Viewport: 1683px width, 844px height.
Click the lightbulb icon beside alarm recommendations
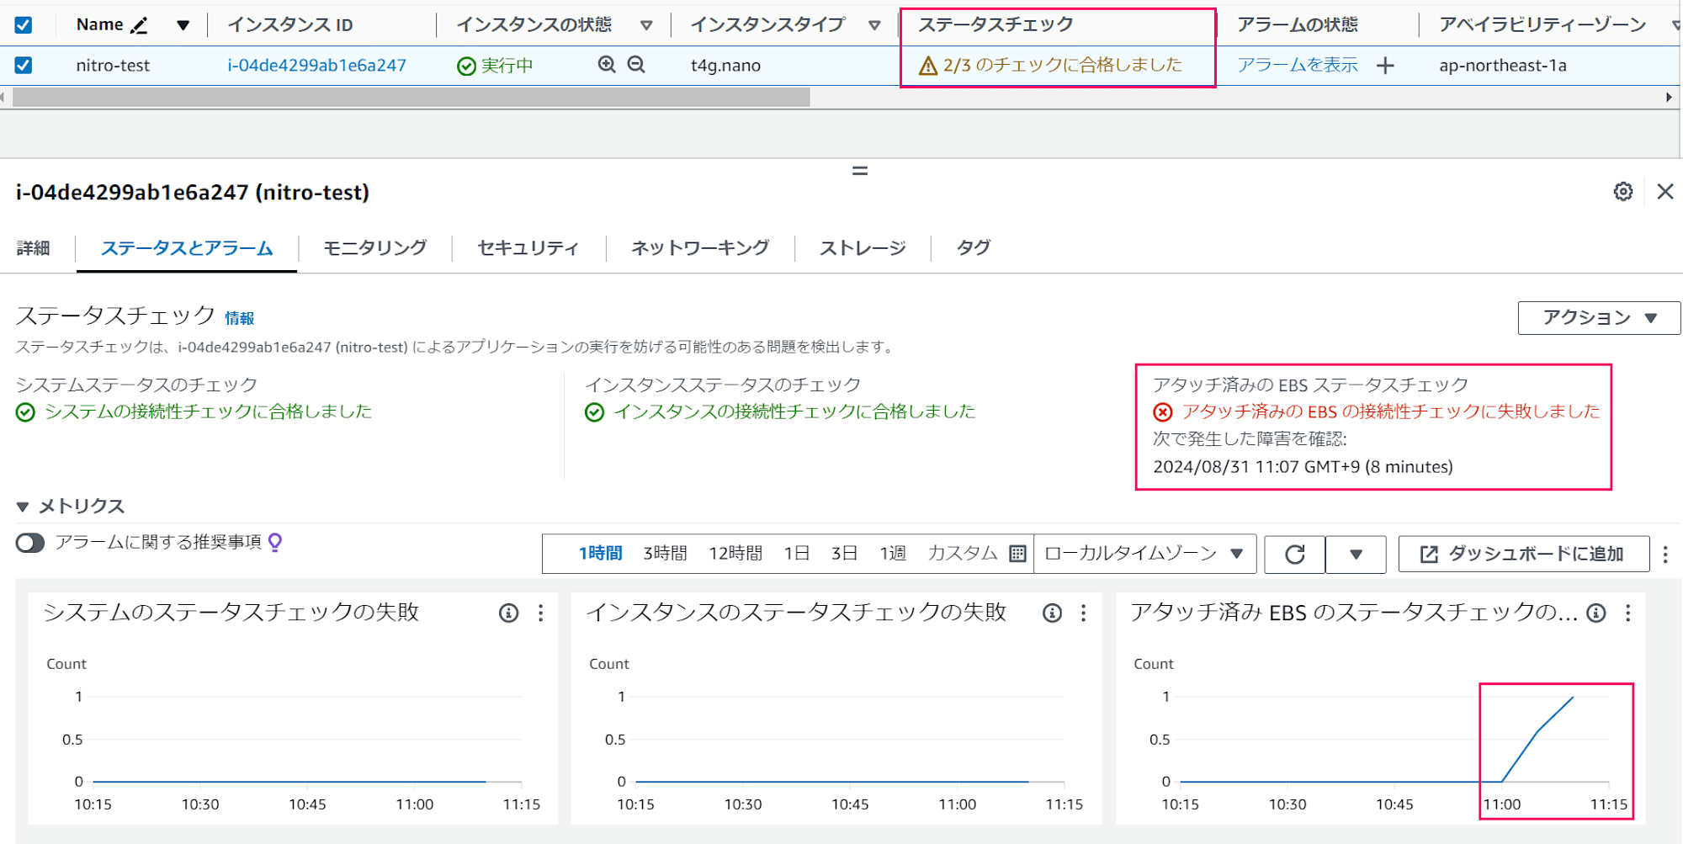[275, 543]
